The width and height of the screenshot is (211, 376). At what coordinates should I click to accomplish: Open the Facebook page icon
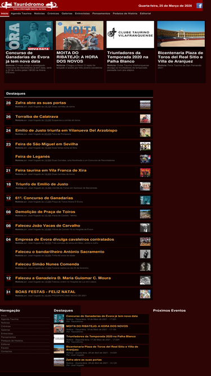point(199,6)
